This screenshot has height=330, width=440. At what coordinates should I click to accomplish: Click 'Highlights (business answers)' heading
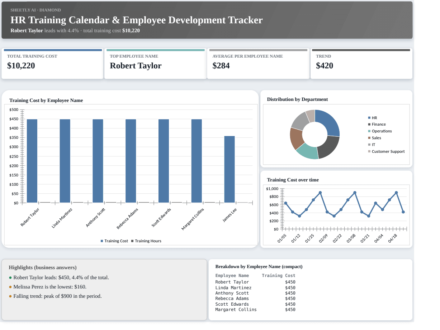(43, 268)
